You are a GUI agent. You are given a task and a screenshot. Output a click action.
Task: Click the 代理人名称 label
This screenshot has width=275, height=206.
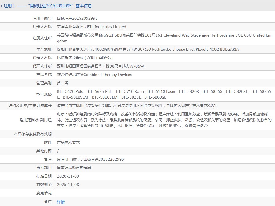[42, 58]
